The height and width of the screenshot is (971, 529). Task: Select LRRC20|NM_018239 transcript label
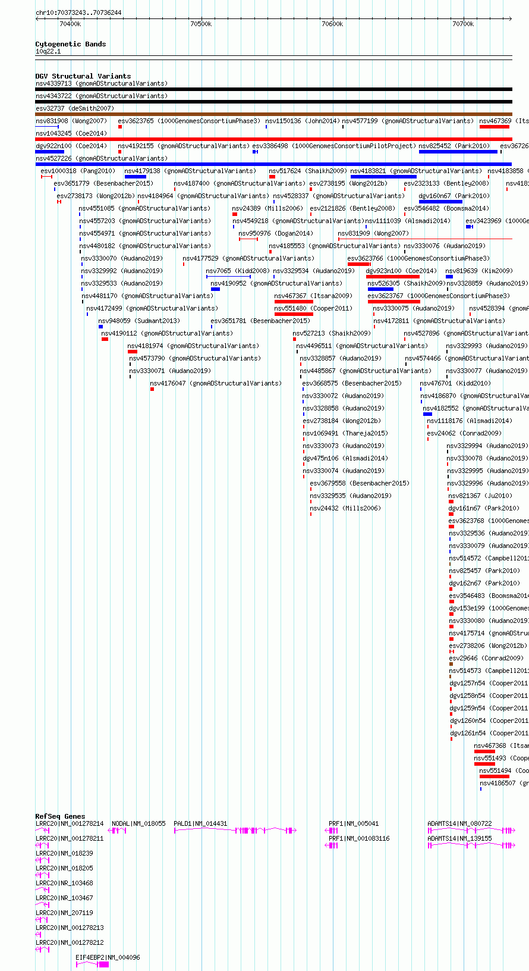pyautogui.click(x=64, y=853)
